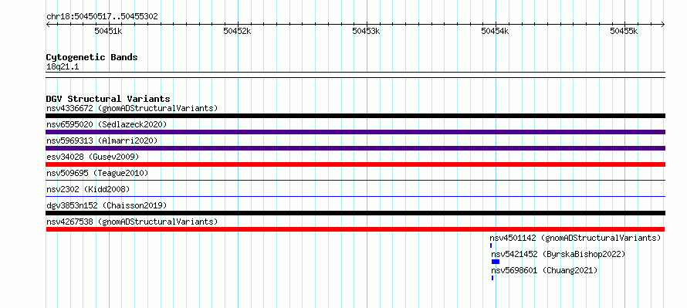Viewport: 687px width, 308px height.
Task: Click the red esv34028 variant bar
Action: click(355, 164)
